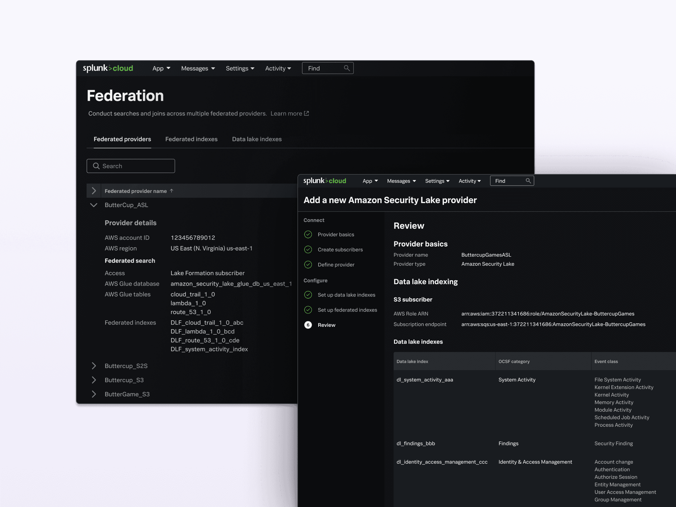Image resolution: width=676 pixels, height=507 pixels.
Task: Expand the Buttercup_S2S provider row
Action: 94,366
